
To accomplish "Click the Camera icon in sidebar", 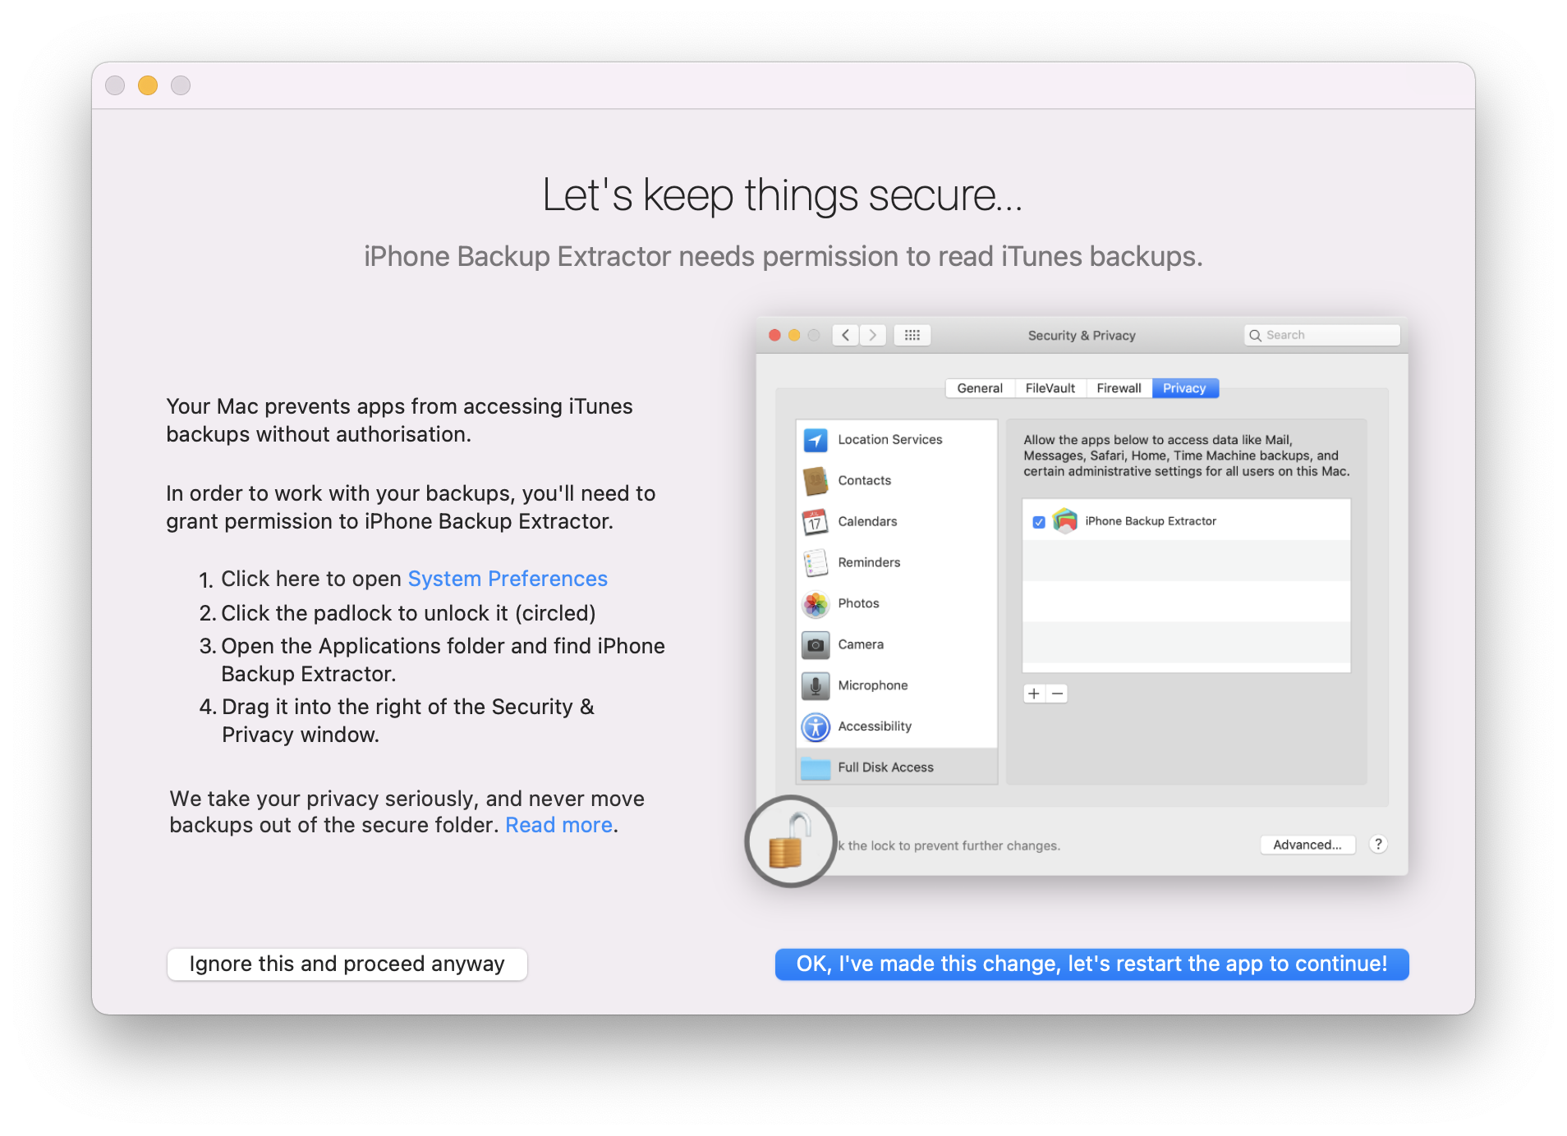I will point(815,645).
